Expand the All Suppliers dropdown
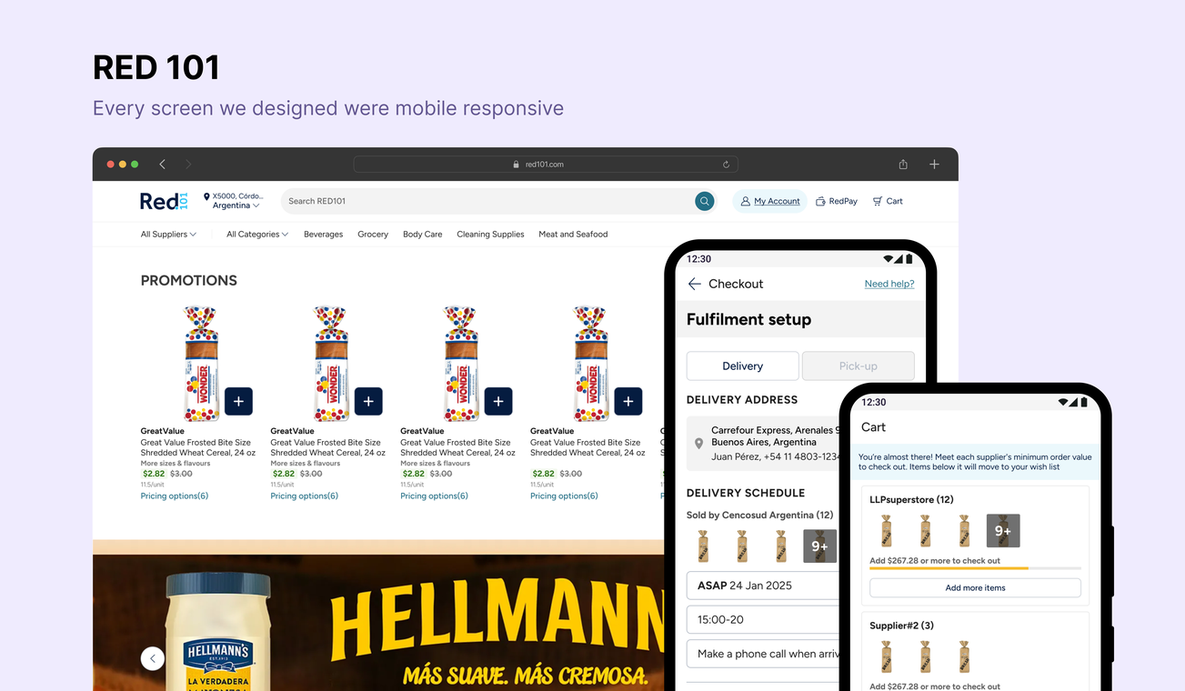Viewport: 1185px width, 691px height. [168, 235]
